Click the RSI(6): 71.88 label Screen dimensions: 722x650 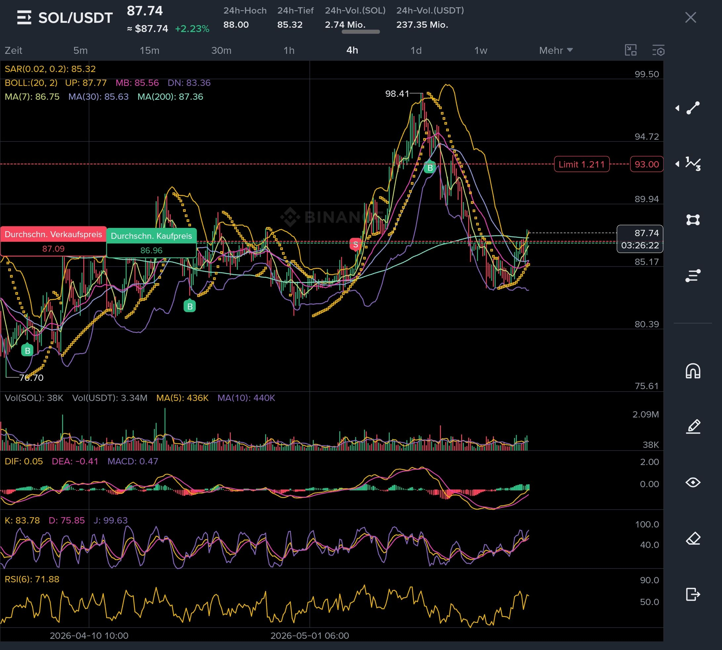pyautogui.click(x=32, y=579)
